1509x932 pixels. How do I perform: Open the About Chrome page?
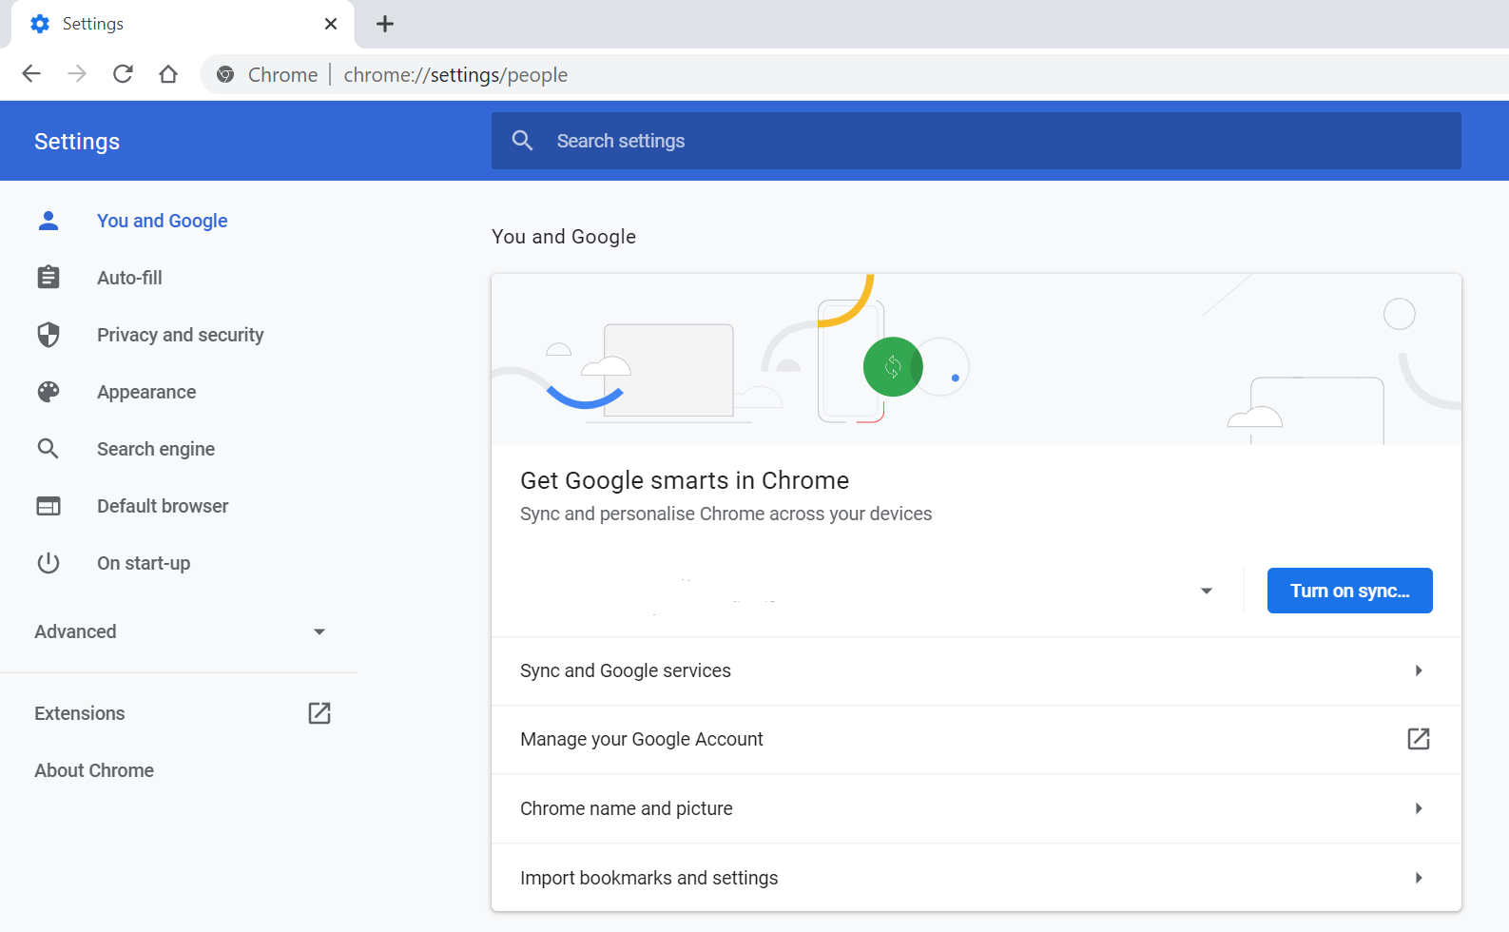click(94, 770)
